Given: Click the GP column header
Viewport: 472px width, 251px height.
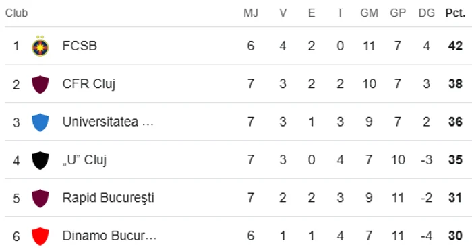Looking at the screenshot, I should [398, 13].
